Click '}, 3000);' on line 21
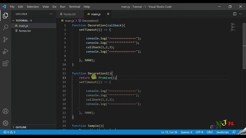The height and width of the screenshot is (138, 246). click(87, 113)
